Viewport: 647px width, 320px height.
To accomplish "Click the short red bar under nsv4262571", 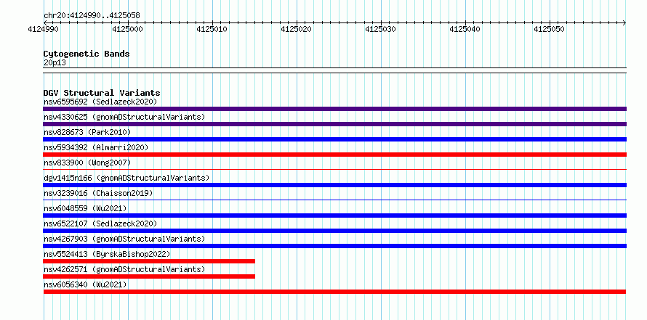I will point(149,276).
